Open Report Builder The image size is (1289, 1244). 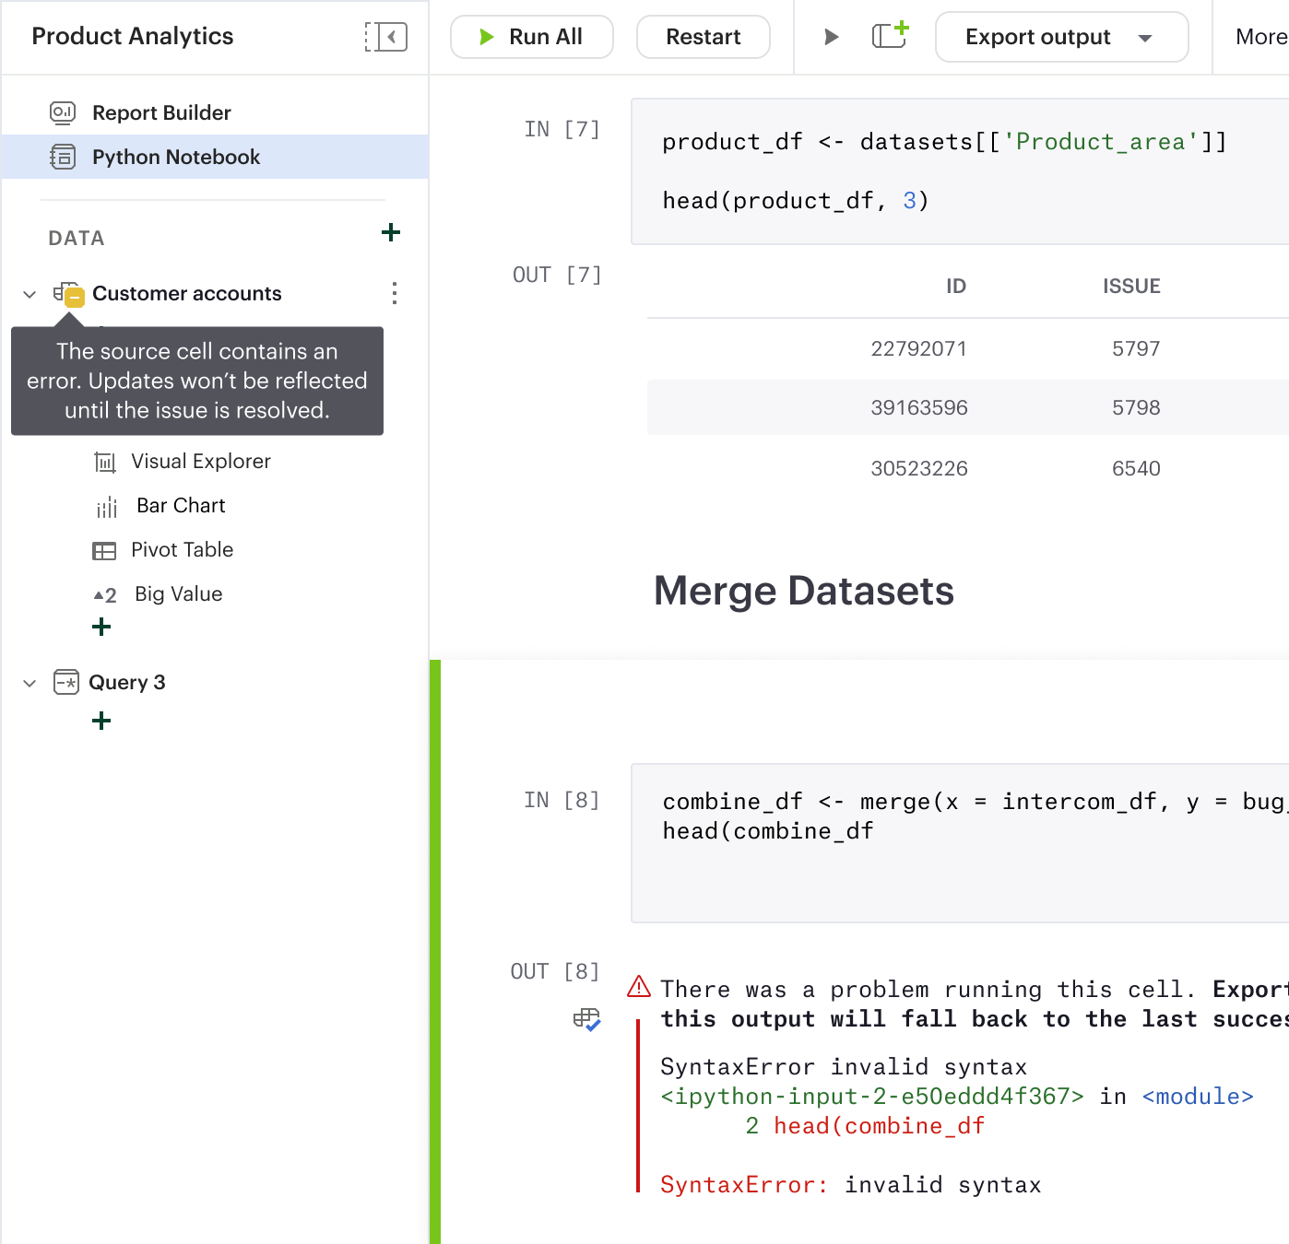click(x=161, y=112)
